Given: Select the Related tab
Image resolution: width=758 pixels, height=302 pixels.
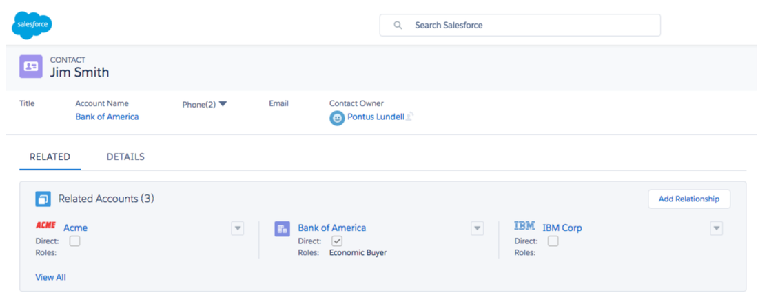Looking at the screenshot, I should click(x=50, y=157).
